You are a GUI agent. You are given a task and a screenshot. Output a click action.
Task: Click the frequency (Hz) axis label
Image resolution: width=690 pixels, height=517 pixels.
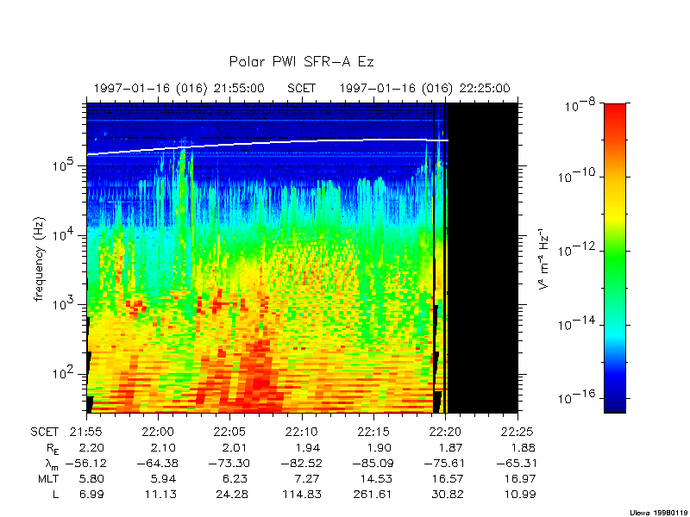click(x=39, y=258)
